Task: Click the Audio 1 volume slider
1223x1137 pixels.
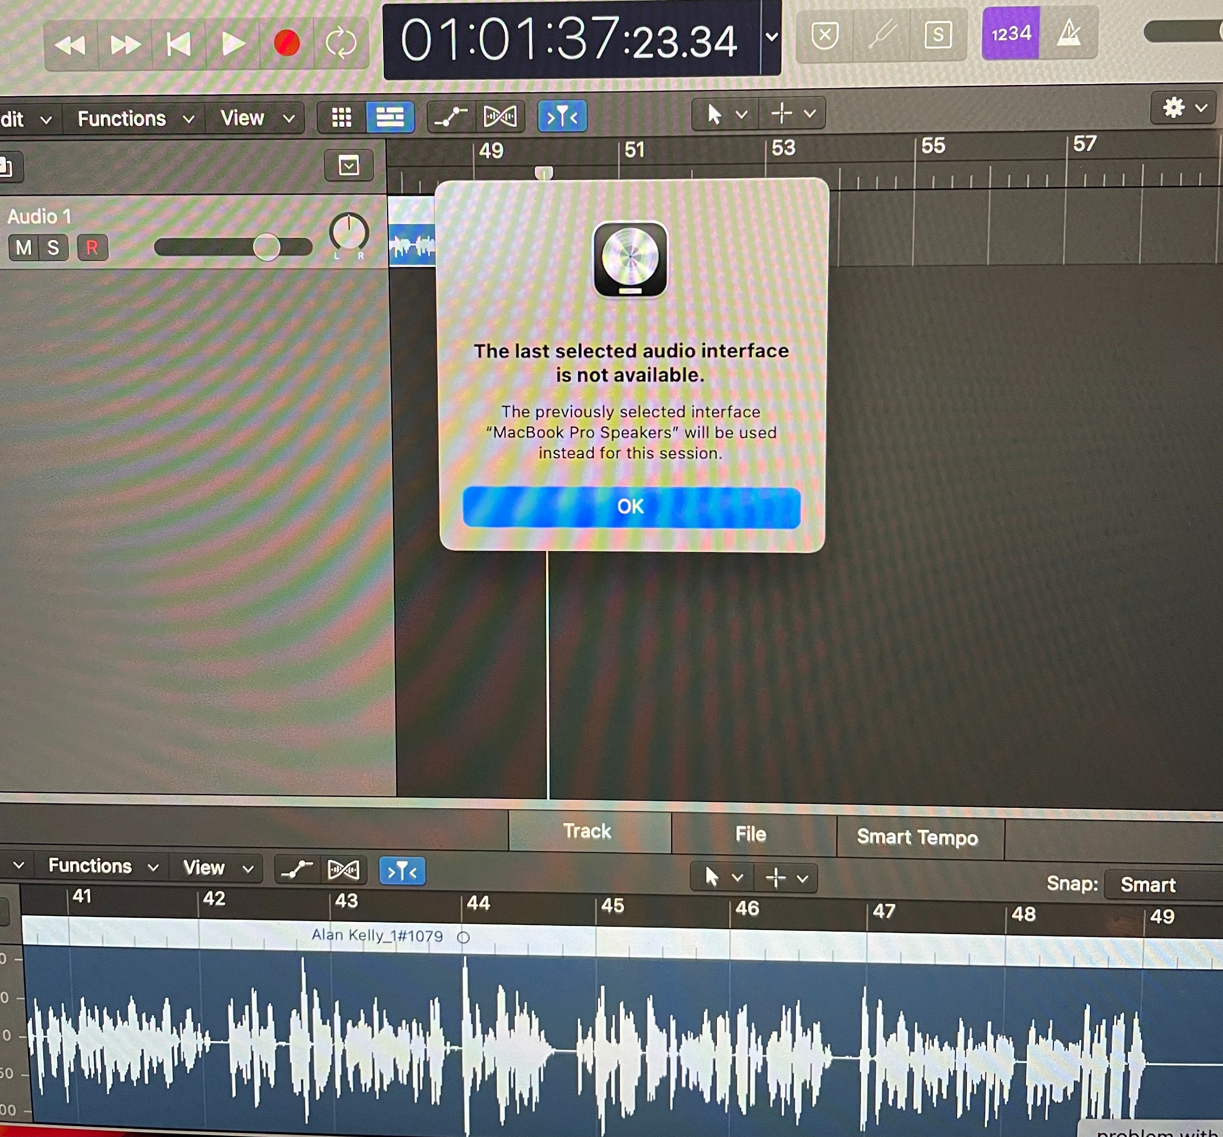Action: pyautogui.click(x=267, y=247)
